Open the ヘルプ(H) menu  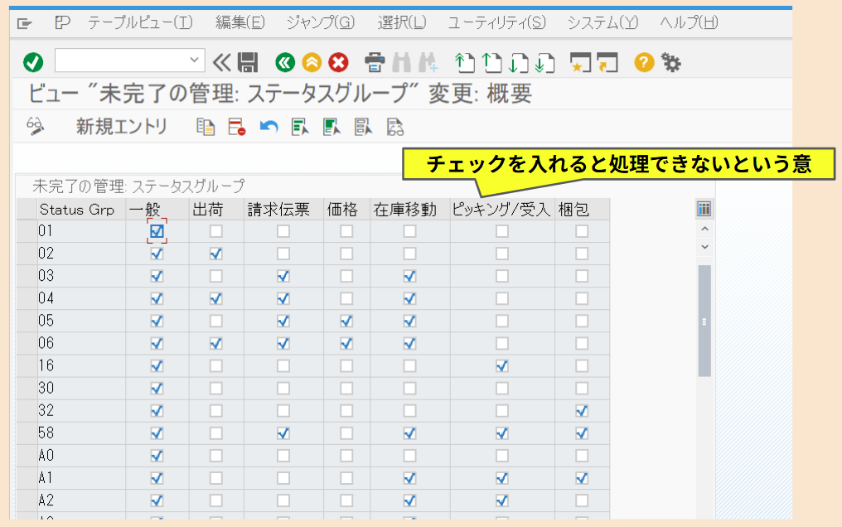pyautogui.click(x=689, y=22)
